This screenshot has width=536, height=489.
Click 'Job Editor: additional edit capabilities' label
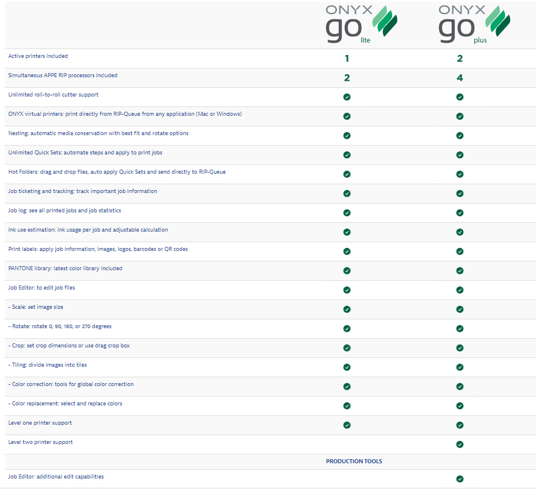56,477
